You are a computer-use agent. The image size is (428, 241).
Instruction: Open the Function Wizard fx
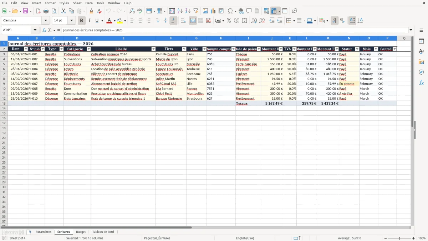coord(44,30)
